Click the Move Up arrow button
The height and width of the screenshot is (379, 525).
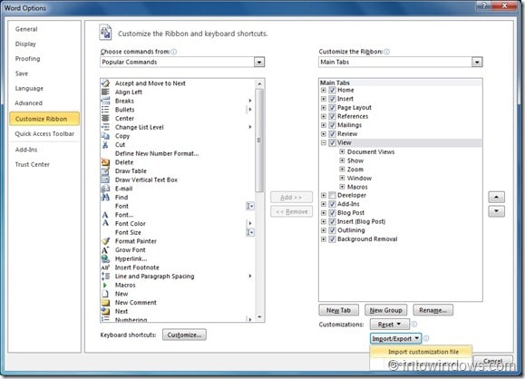(496, 197)
